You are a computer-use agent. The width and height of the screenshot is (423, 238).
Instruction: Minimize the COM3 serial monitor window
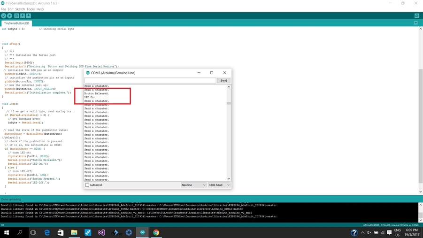tap(199, 73)
